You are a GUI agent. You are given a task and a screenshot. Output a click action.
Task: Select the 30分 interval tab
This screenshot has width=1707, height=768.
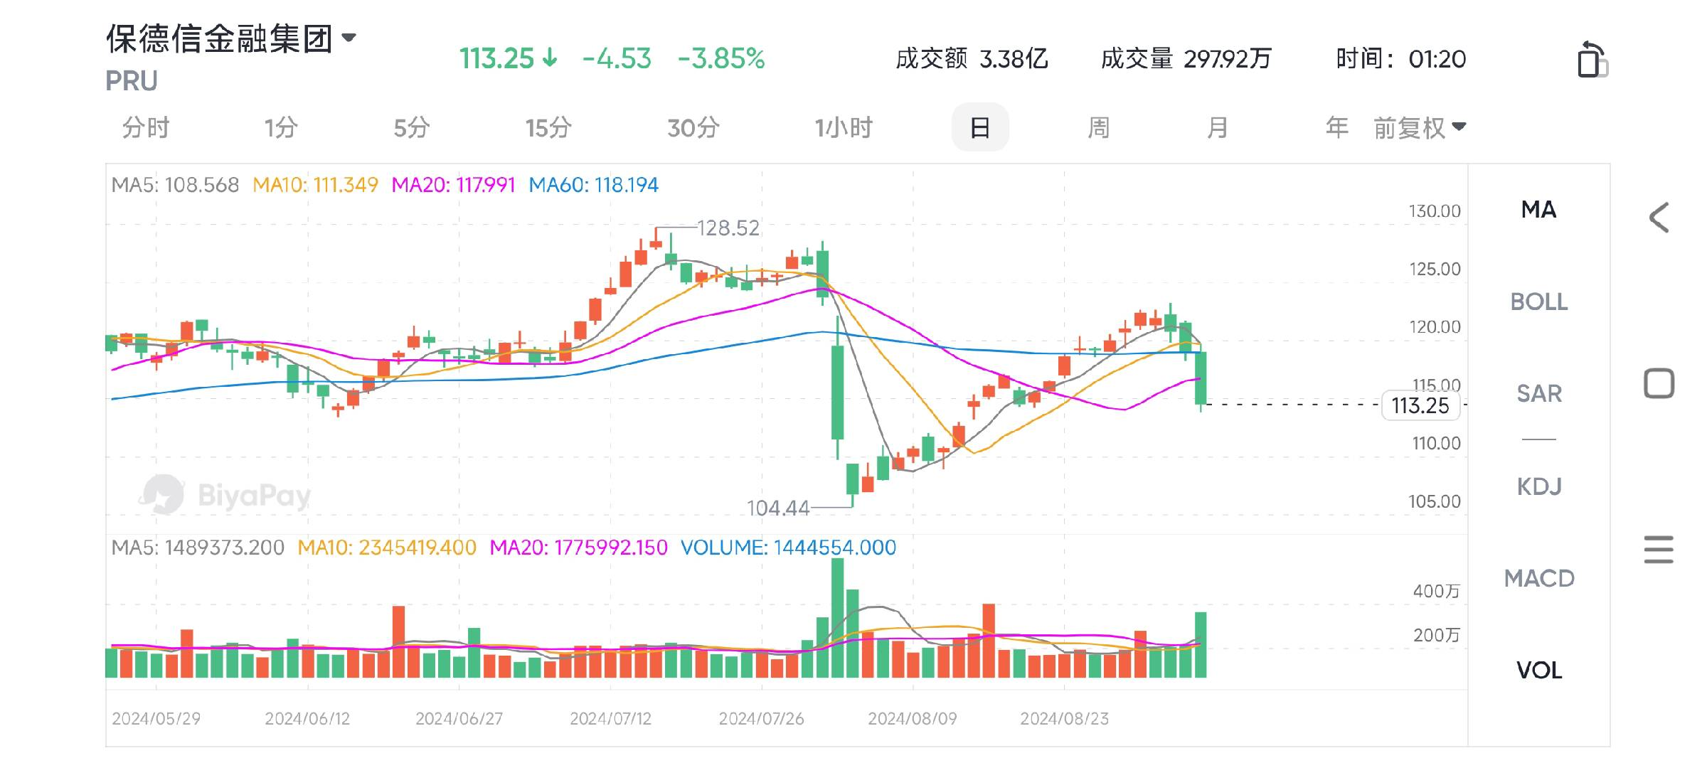693,128
